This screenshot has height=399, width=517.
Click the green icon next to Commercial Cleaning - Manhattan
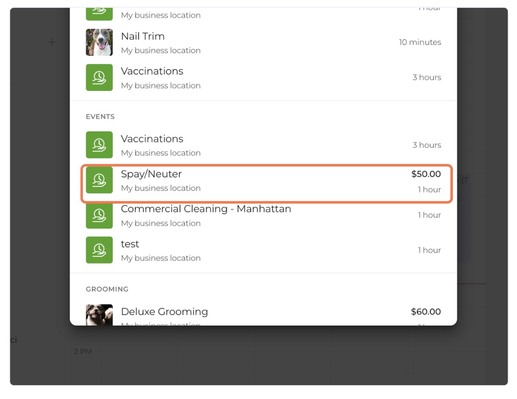click(x=99, y=215)
